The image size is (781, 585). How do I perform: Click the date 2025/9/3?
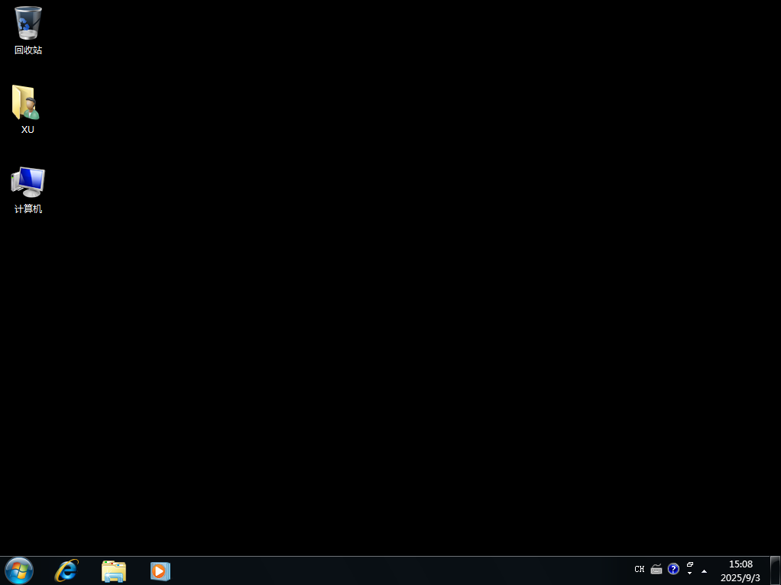(x=740, y=577)
